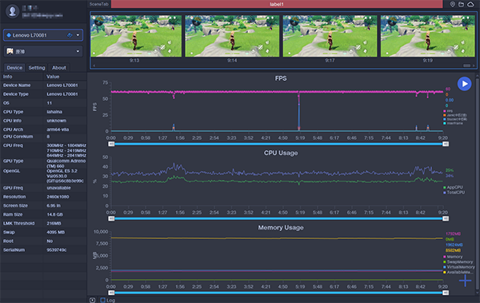The height and width of the screenshot is (303, 480).
Task: Select the SceneTab tab
Action: click(99, 4)
